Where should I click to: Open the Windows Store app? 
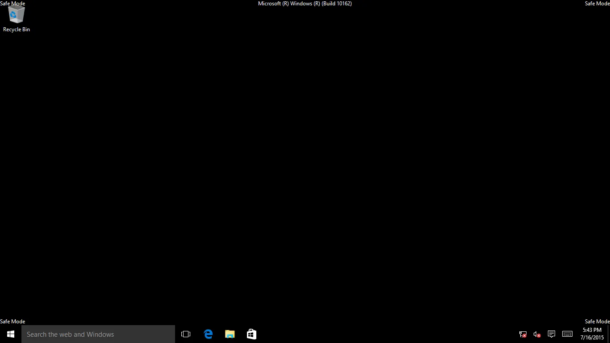click(251, 334)
